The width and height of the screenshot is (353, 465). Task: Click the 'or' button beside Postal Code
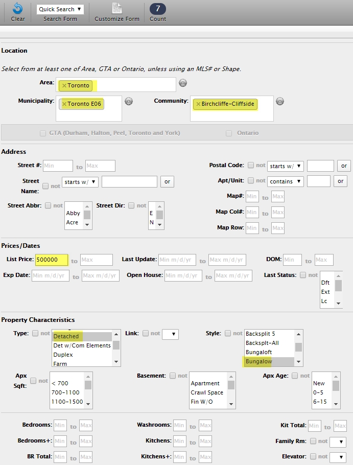344,166
